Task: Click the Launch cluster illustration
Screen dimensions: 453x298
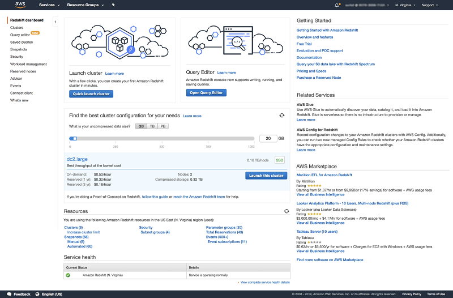Action: (x=119, y=42)
